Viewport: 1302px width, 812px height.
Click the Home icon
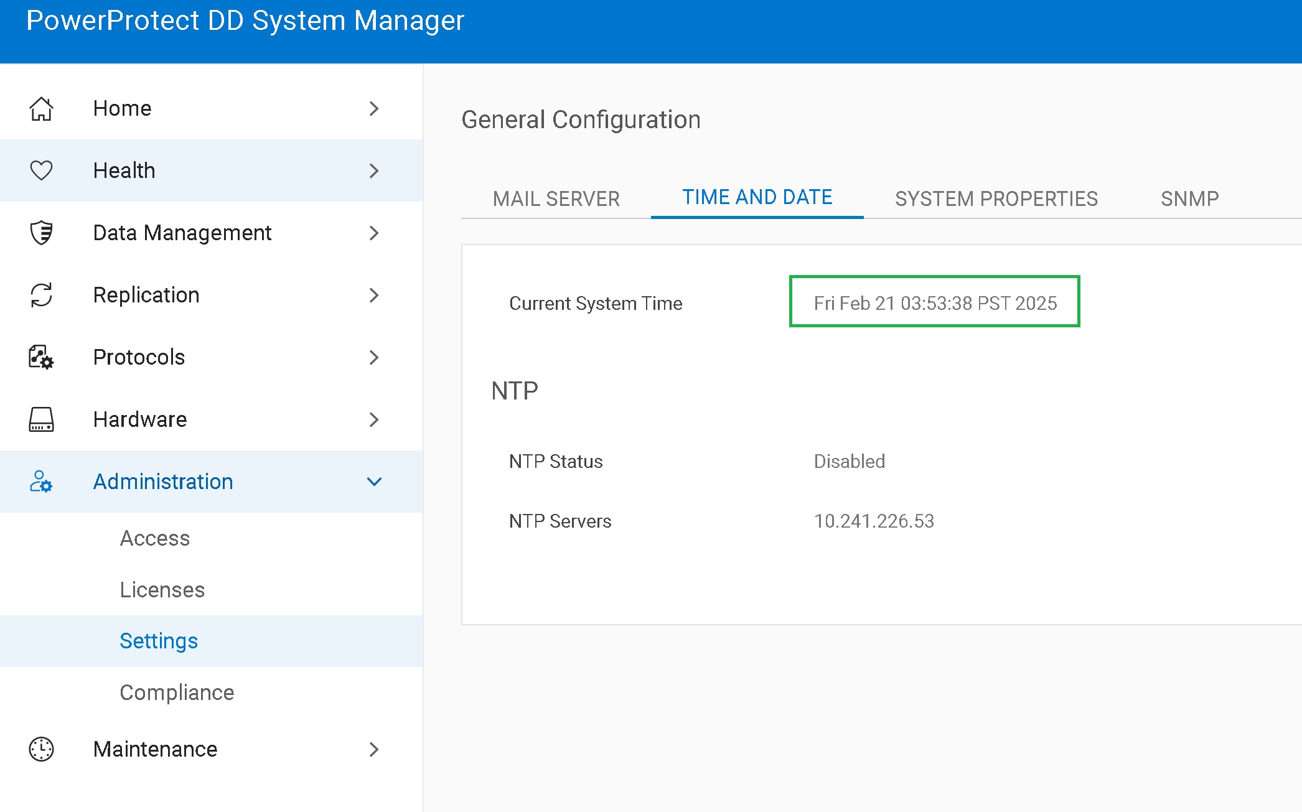40,108
